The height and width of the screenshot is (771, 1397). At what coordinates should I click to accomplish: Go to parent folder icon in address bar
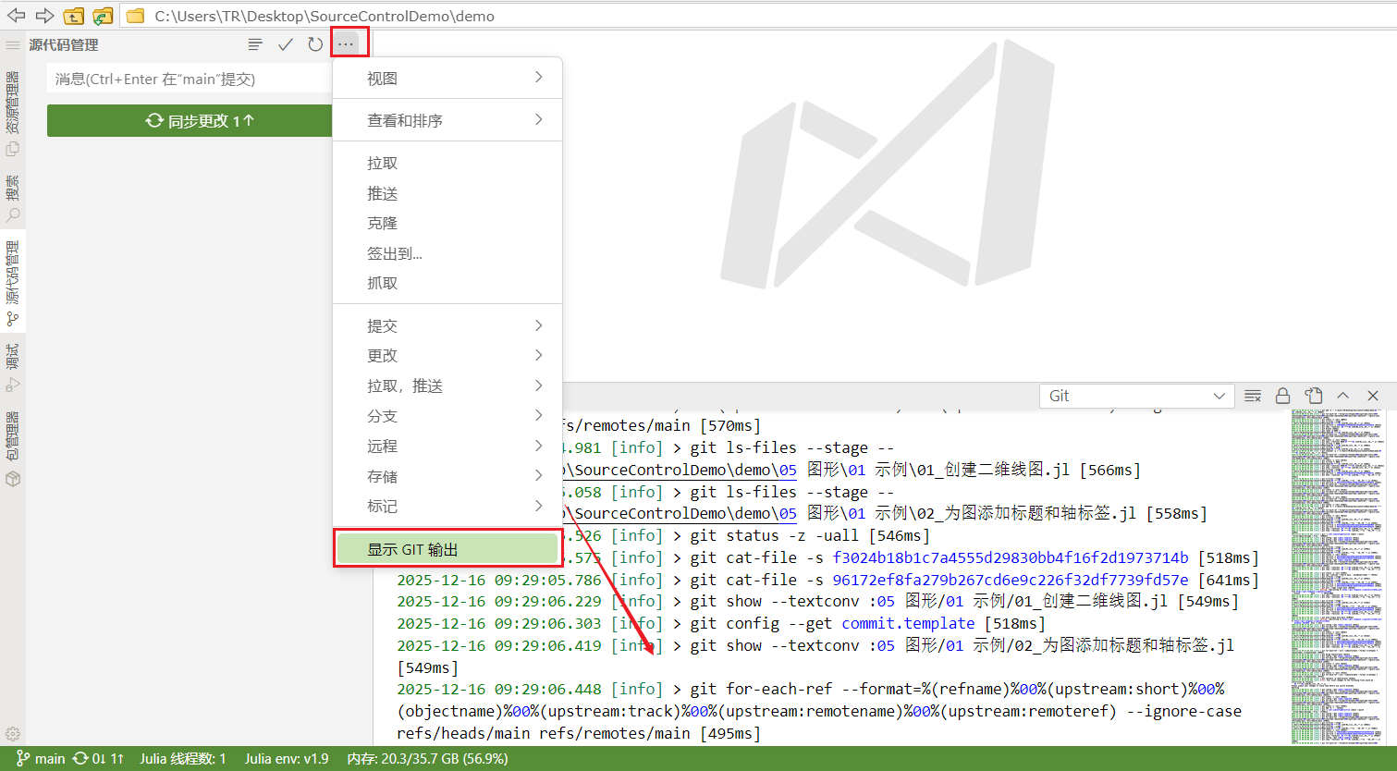pyautogui.click(x=74, y=16)
